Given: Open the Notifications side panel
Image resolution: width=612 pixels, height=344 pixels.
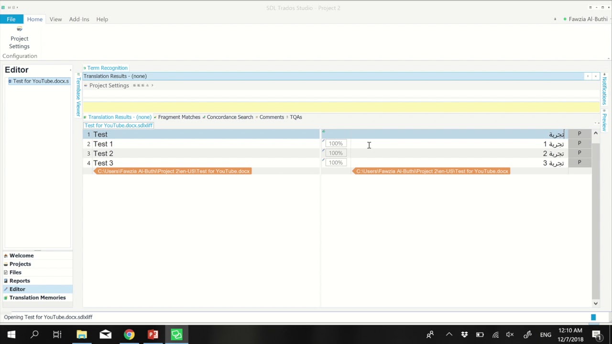Looking at the screenshot, I should pyautogui.click(x=604, y=89).
